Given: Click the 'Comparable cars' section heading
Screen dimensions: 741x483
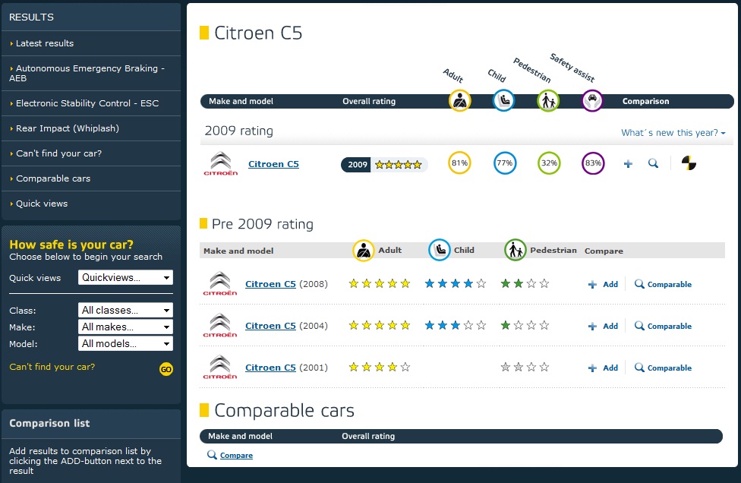Looking at the screenshot, I should click(284, 411).
